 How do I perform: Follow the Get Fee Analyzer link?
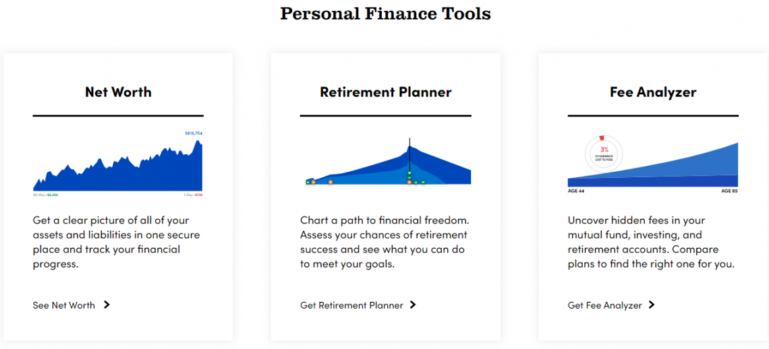coord(605,305)
